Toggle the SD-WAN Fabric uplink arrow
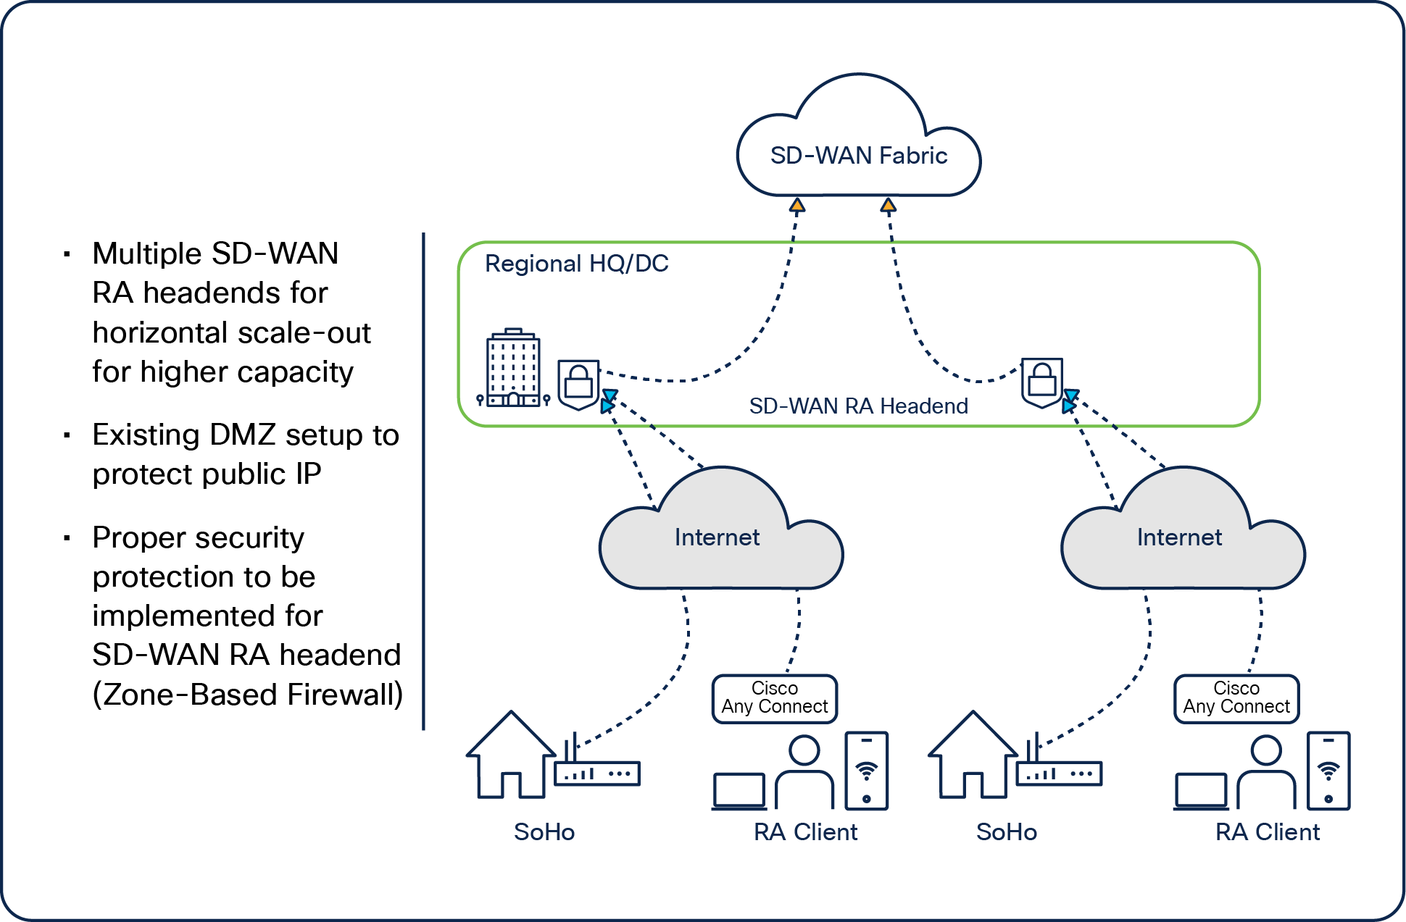 [x=789, y=200]
